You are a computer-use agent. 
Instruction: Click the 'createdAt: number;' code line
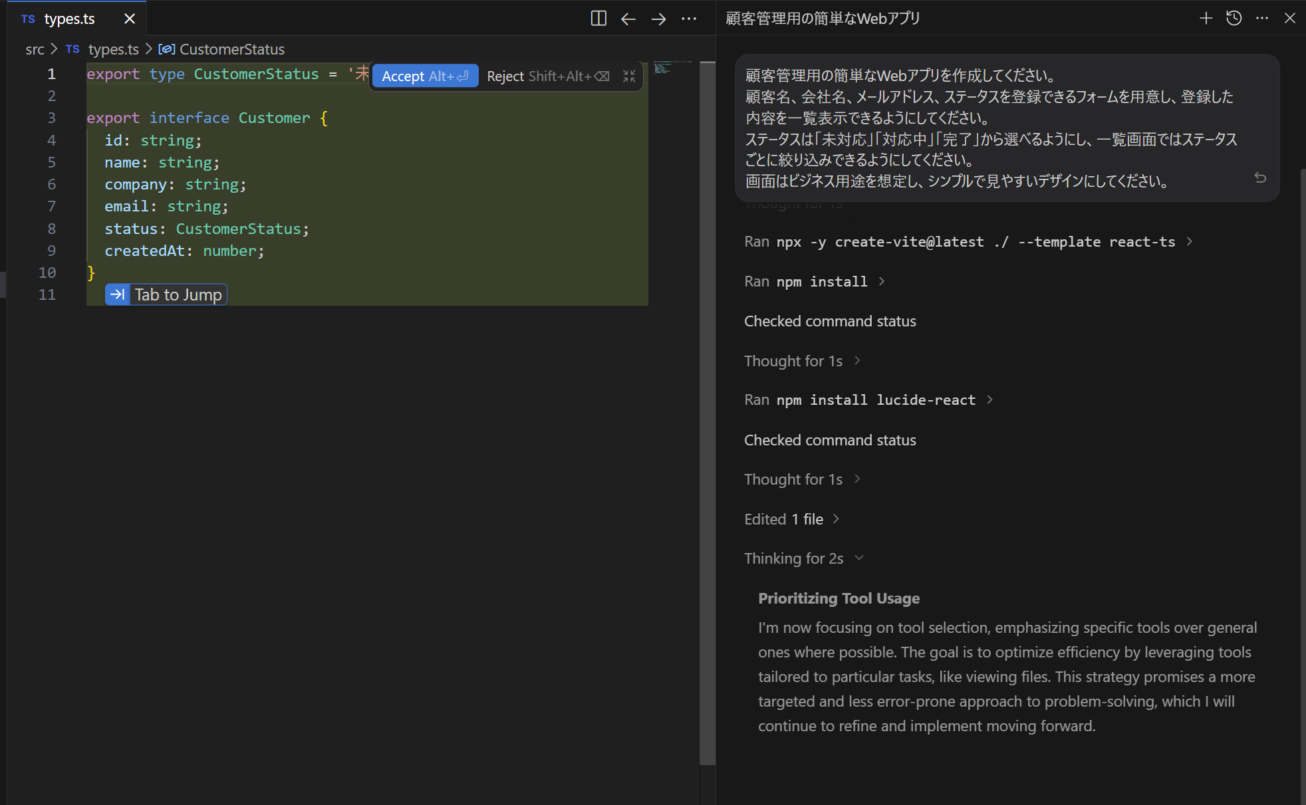184,251
